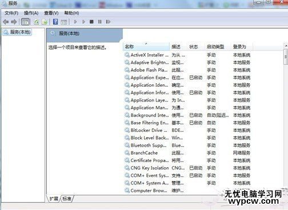
Task: Sort by the 描述 column header
Action: [x=178, y=46]
